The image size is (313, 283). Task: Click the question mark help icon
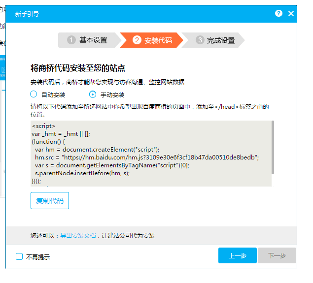coord(279,14)
